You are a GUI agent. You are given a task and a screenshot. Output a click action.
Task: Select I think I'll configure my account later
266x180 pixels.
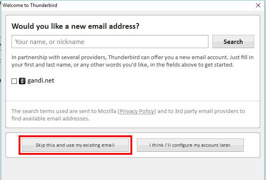click(190, 145)
